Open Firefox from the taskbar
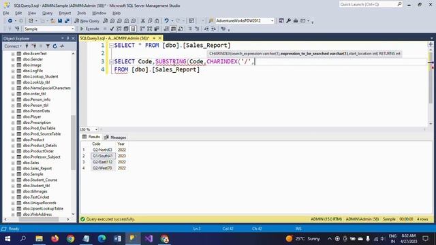436x245 pixels. pyautogui.click(x=54, y=239)
